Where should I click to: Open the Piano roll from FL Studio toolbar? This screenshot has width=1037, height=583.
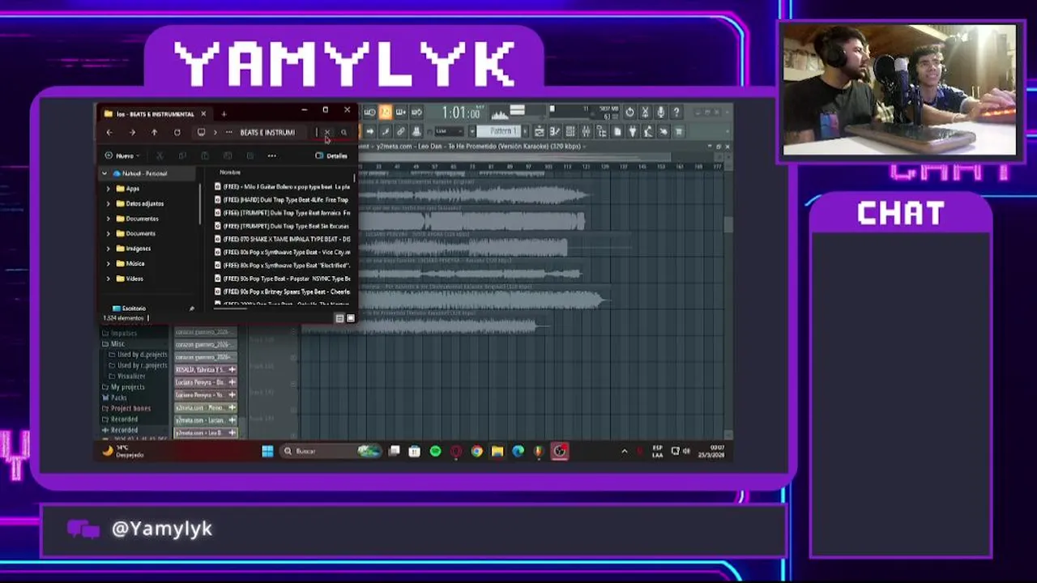(554, 131)
